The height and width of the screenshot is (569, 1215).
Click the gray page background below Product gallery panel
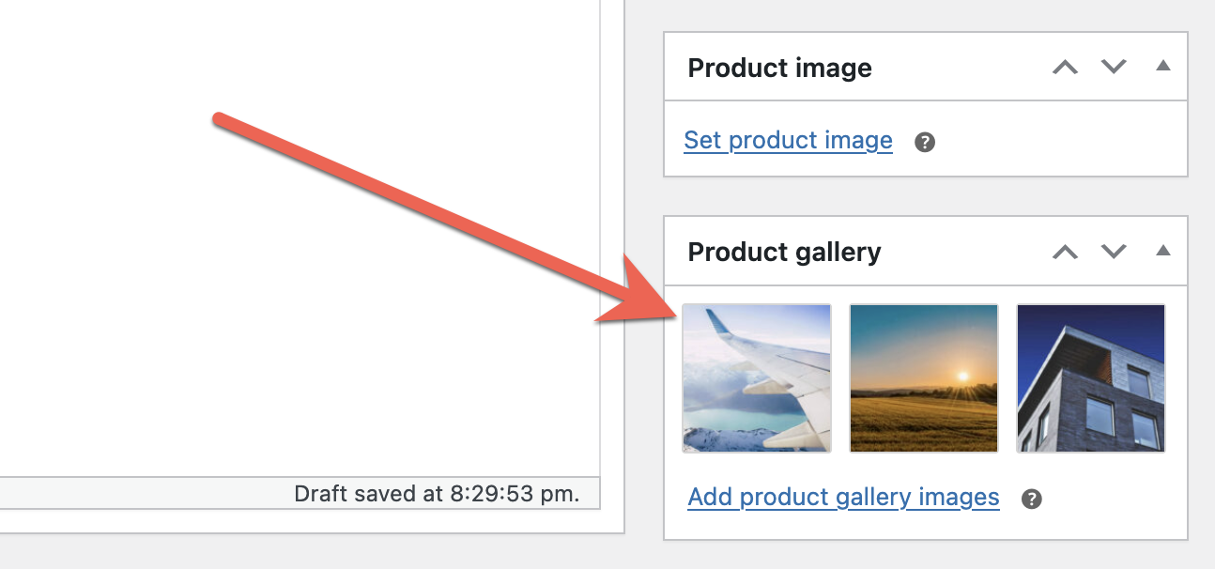click(x=925, y=556)
